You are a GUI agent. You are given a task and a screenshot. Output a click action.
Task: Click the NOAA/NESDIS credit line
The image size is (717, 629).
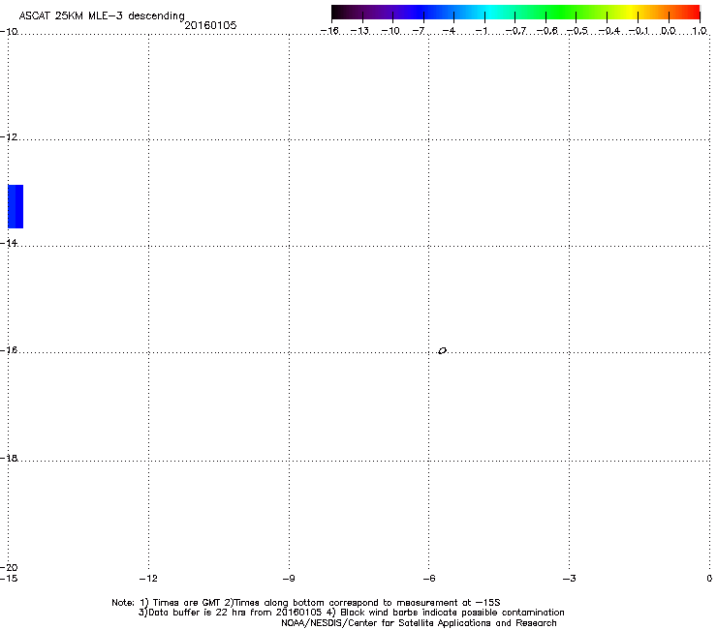click(419, 623)
